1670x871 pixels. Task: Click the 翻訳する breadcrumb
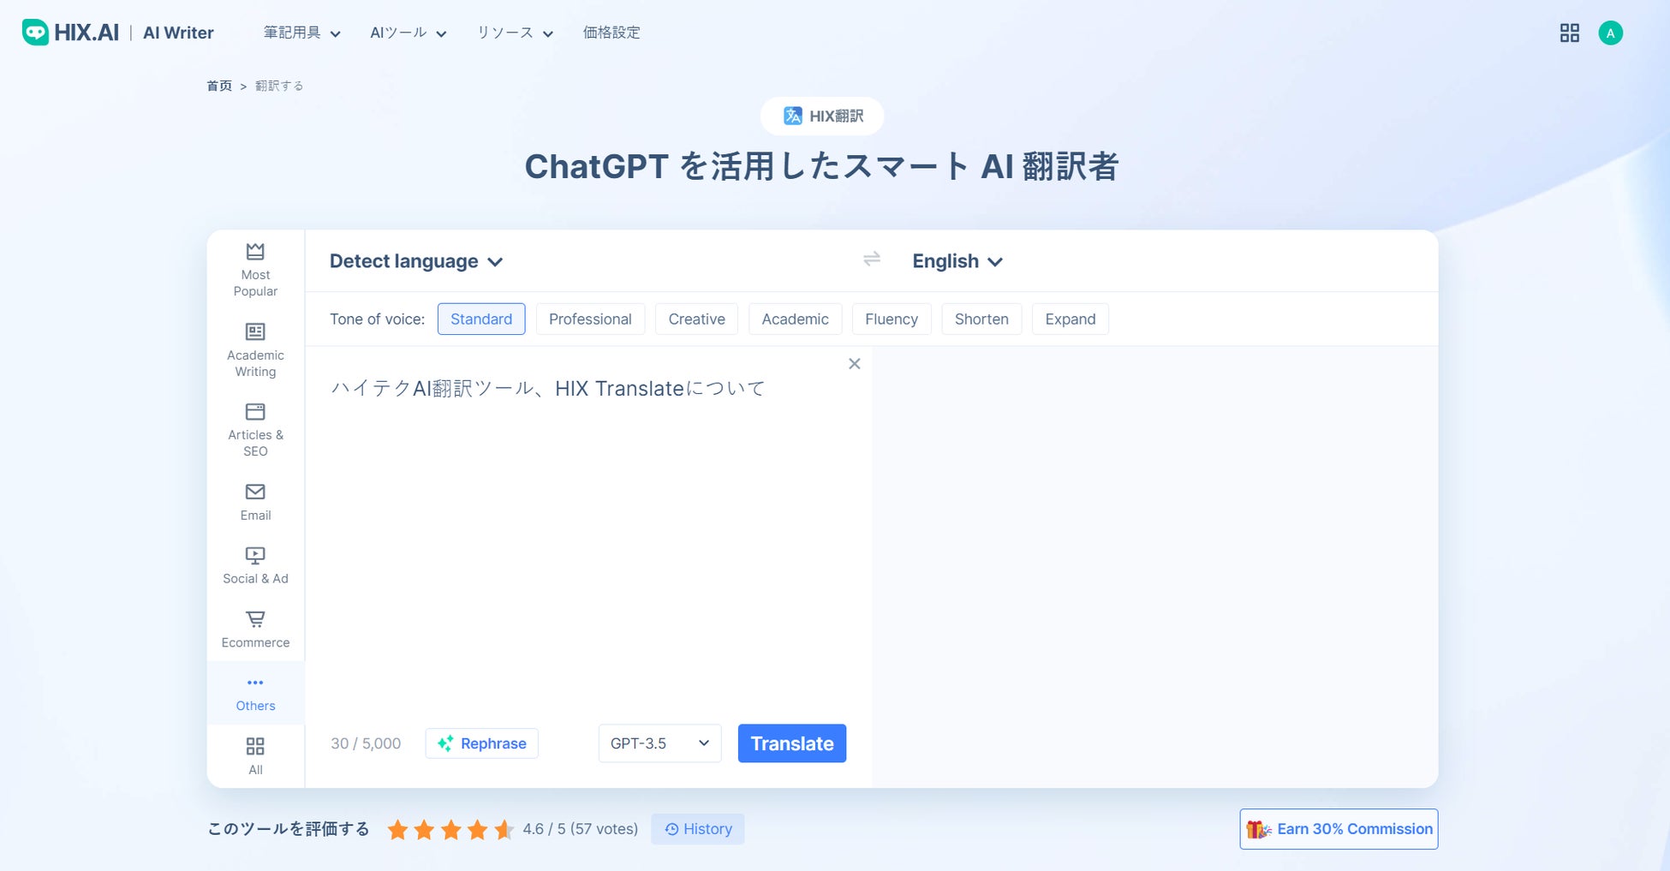279,86
